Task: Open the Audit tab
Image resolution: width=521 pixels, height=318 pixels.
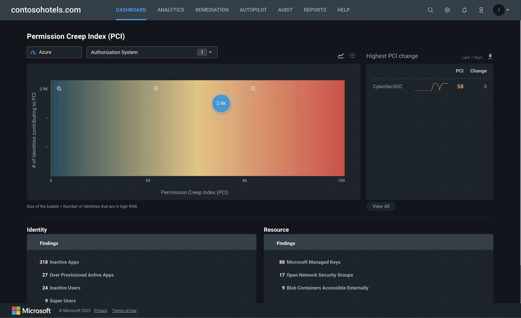Action: point(285,10)
